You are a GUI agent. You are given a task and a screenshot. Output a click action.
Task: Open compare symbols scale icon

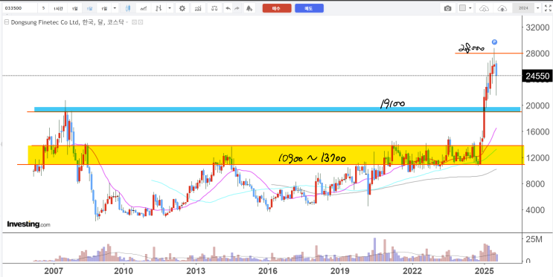214,8
